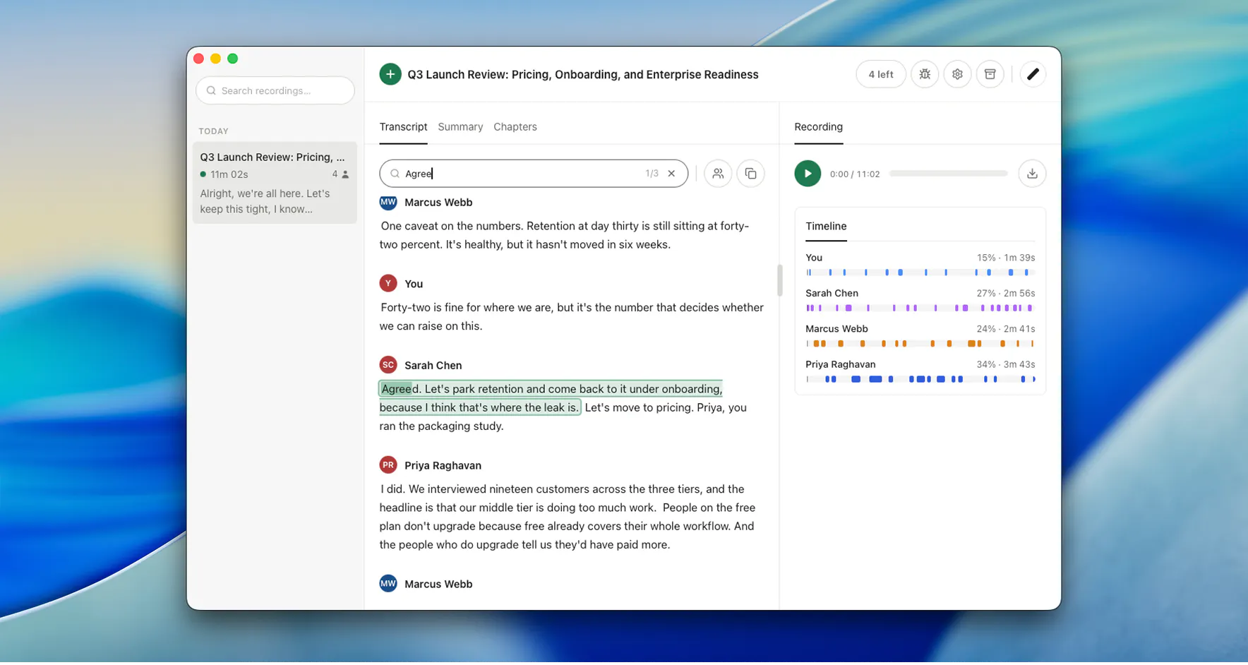Click the speakers people icon beside search

(718, 174)
